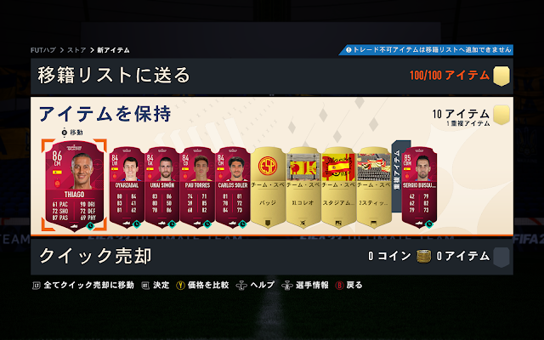
Task: Select the Oyarzabal player card
Action: tap(127, 187)
